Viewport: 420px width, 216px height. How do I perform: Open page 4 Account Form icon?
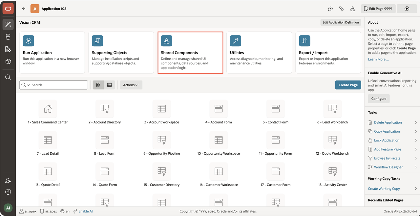pos(219,109)
